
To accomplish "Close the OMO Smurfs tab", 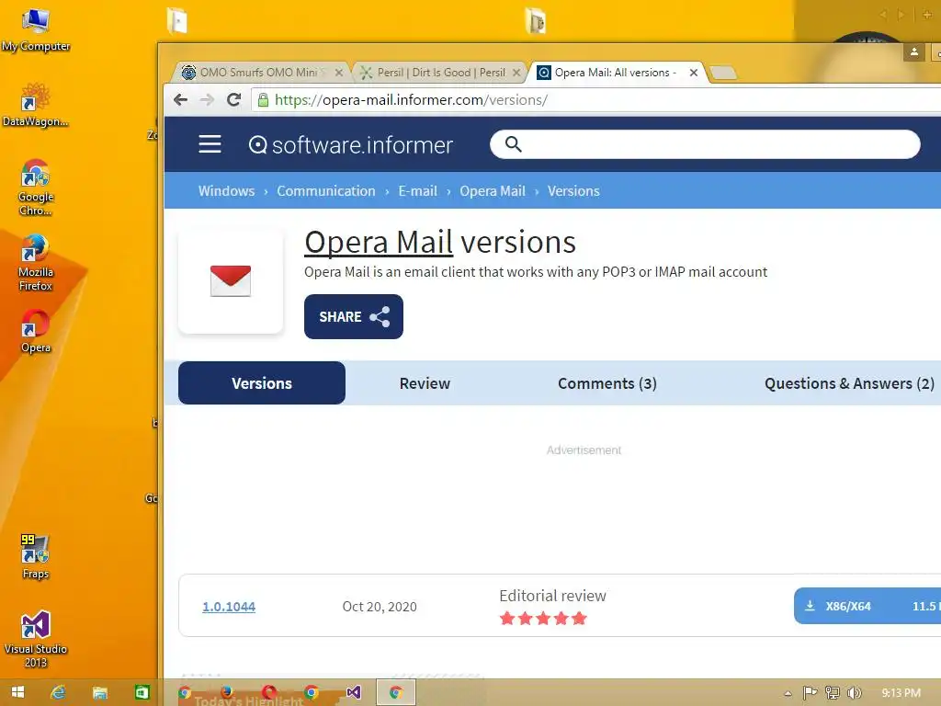I will 339,73.
